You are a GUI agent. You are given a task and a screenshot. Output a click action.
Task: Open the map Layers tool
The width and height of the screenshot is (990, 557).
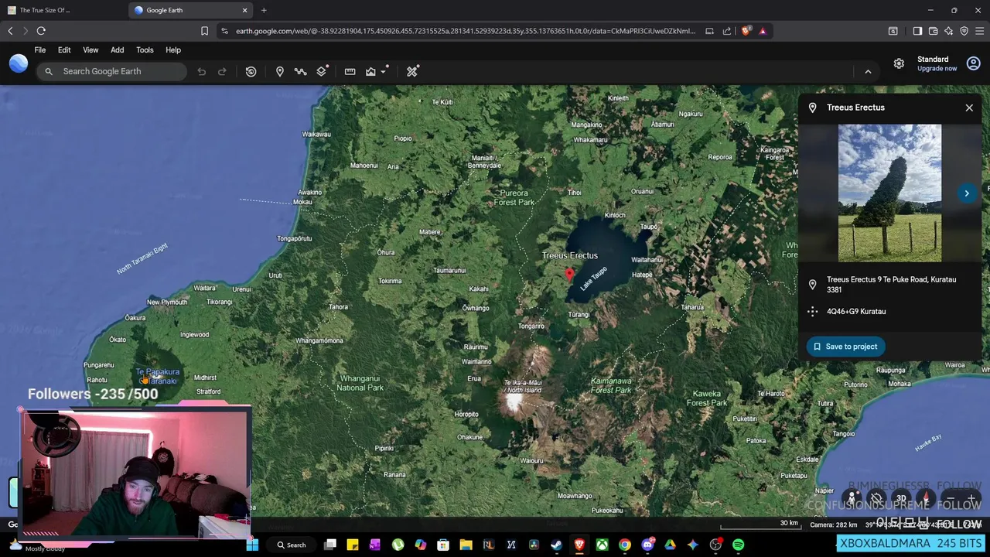tap(322, 71)
